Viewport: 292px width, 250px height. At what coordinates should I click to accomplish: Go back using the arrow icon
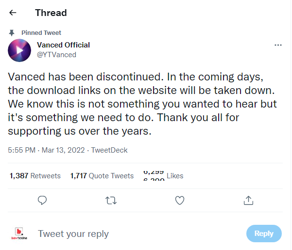click(x=13, y=13)
